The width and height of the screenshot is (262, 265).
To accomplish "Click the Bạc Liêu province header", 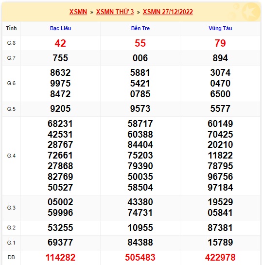I will [x=60, y=28].
